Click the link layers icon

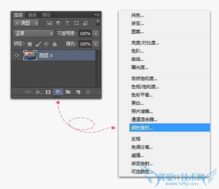(27, 92)
